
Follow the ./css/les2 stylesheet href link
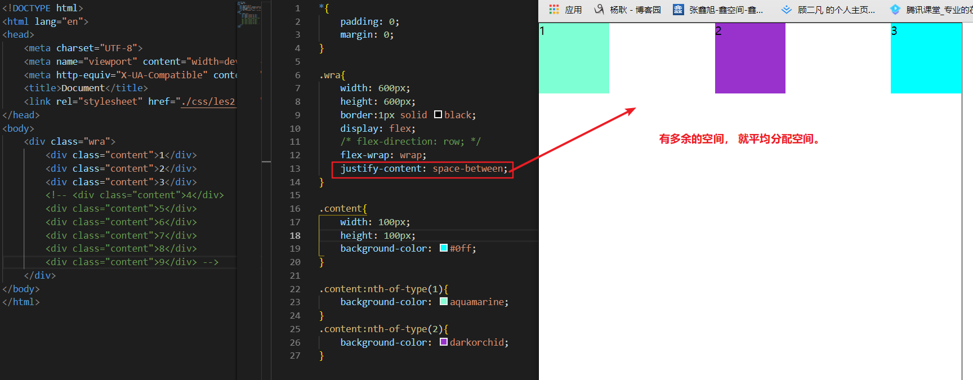point(208,101)
